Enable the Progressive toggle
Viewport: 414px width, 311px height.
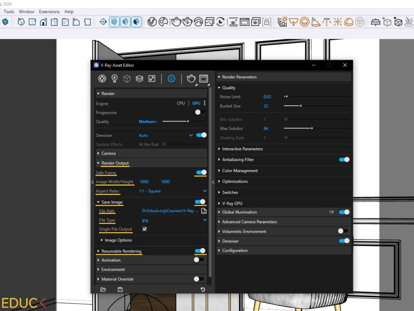(x=200, y=113)
